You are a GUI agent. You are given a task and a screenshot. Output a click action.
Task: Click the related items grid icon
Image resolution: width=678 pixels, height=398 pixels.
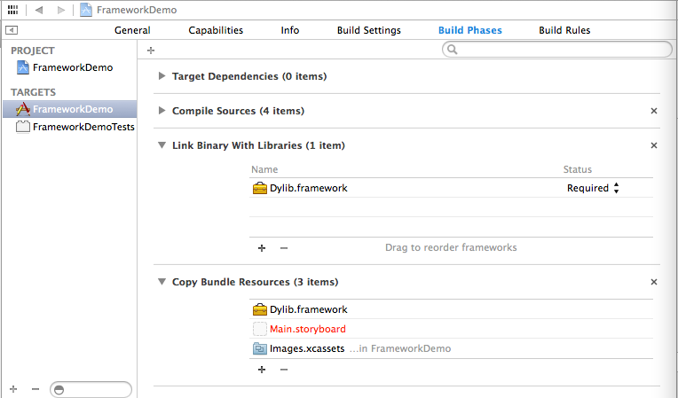tap(12, 10)
